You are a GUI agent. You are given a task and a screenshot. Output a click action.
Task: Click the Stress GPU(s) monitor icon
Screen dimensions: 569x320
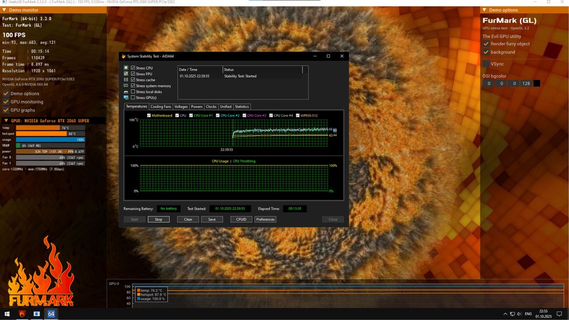point(126,98)
